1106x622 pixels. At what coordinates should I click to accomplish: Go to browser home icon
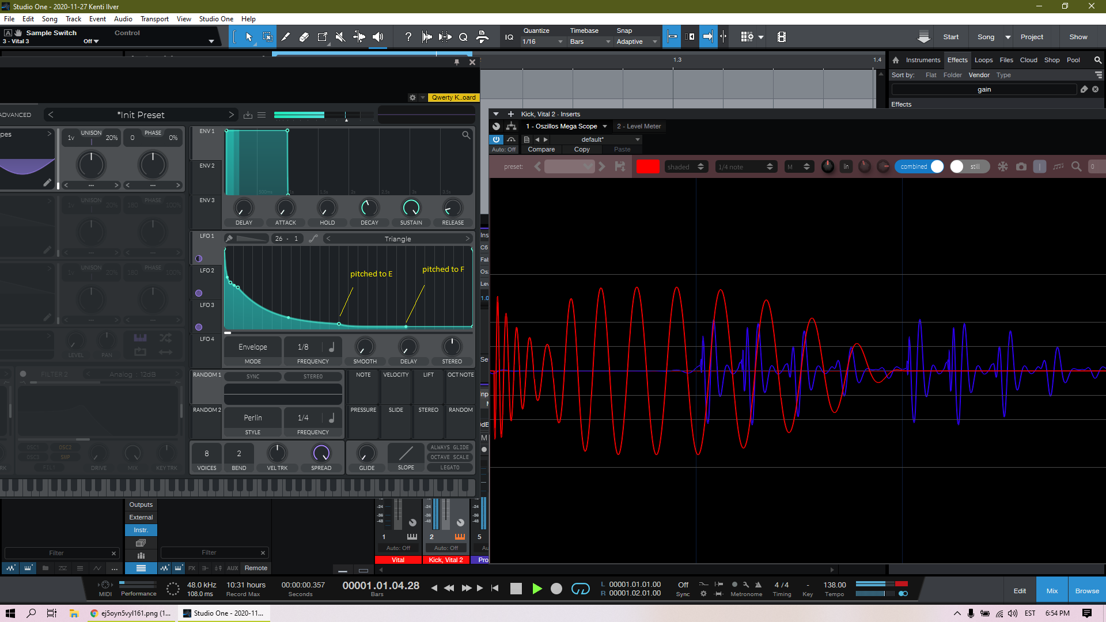click(x=896, y=60)
